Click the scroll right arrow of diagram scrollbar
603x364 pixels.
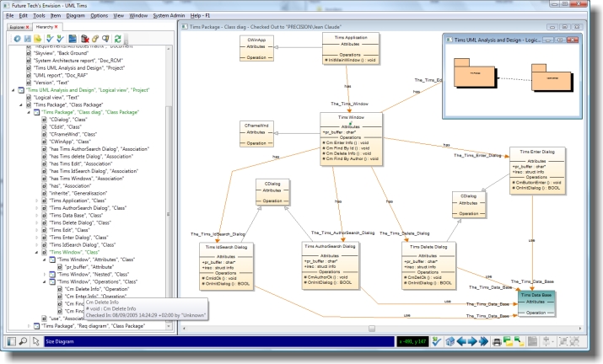pyautogui.click(x=580, y=329)
